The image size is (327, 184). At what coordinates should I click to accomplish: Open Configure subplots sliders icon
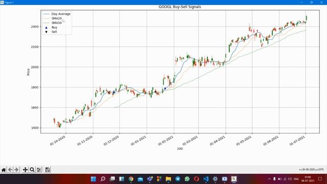pyautogui.click(x=39, y=170)
